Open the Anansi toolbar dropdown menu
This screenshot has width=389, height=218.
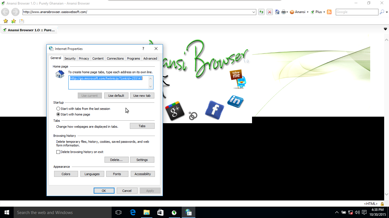tap(300, 12)
